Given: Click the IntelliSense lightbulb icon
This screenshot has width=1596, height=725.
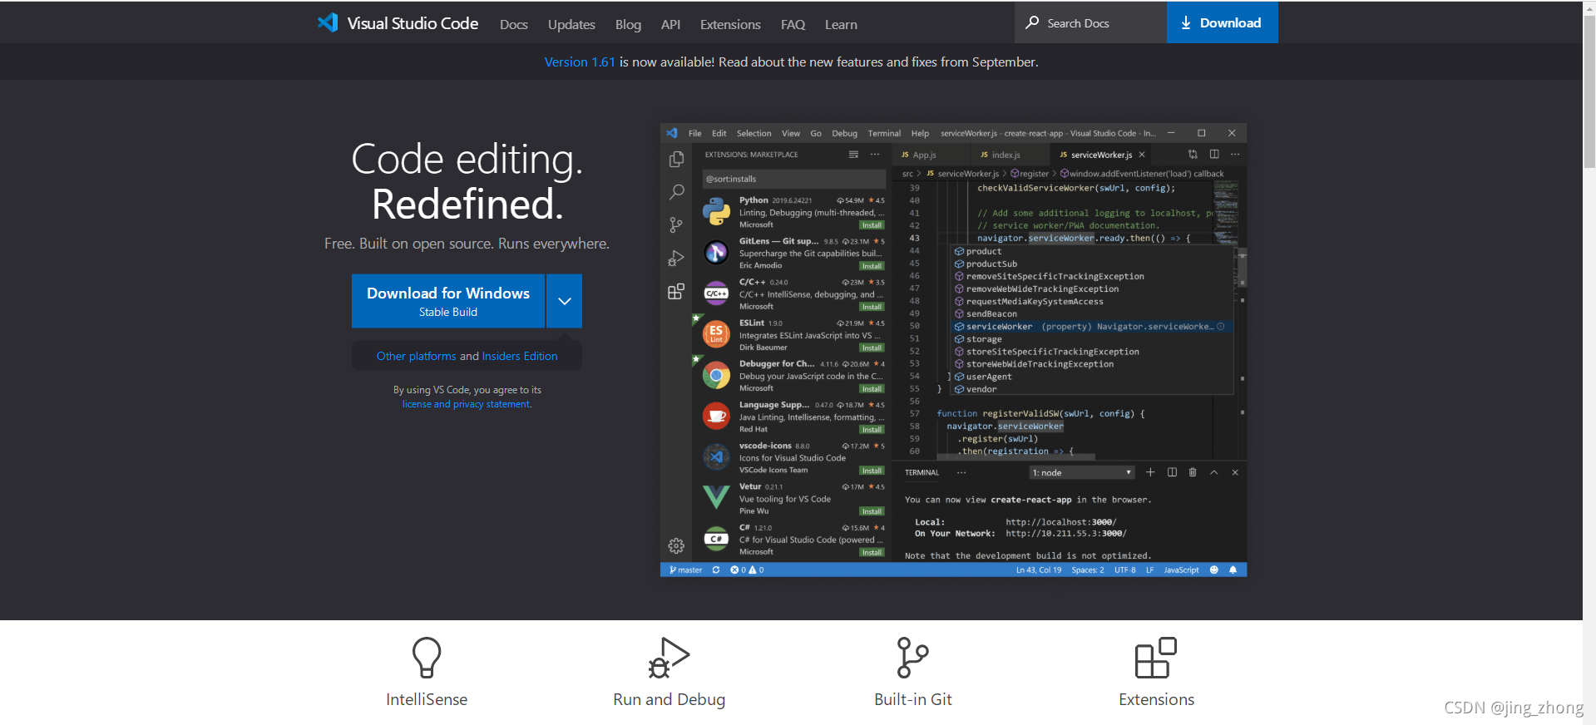Looking at the screenshot, I should [x=427, y=658].
